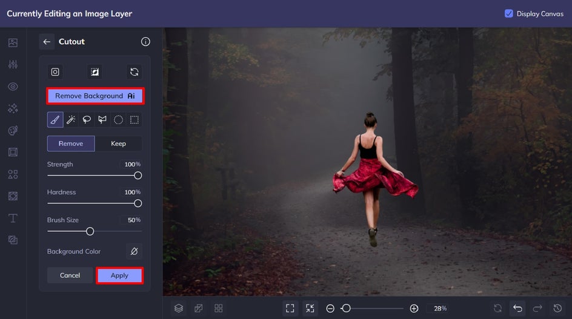Click the isolate subject square icon

(55, 72)
